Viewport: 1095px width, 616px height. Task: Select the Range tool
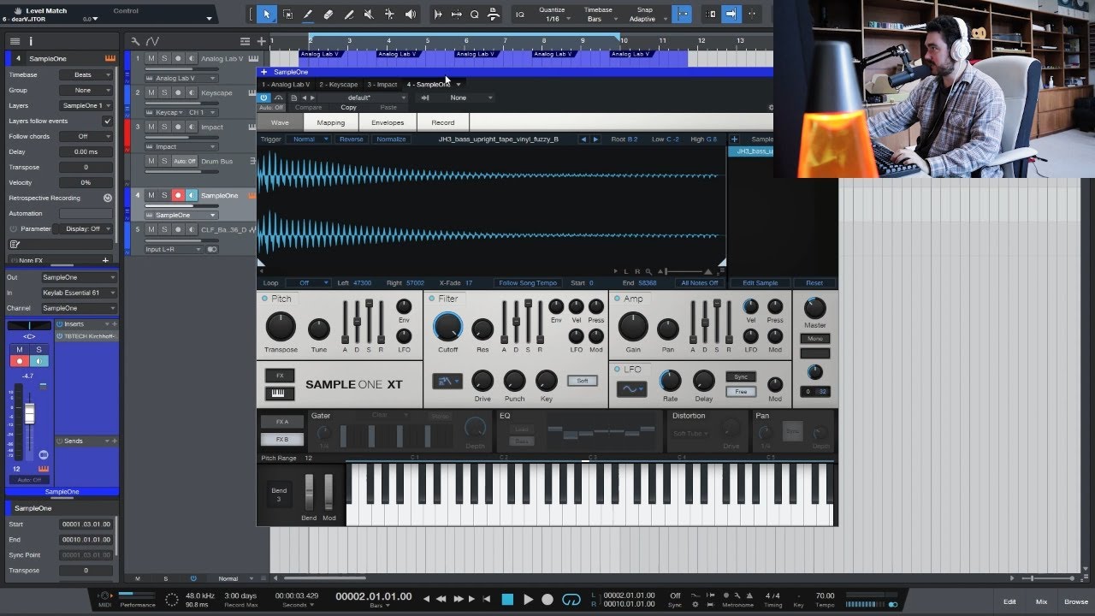[287, 14]
